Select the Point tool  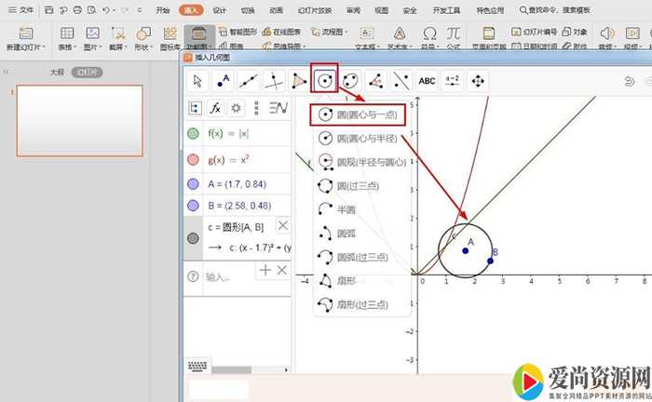tap(224, 81)
